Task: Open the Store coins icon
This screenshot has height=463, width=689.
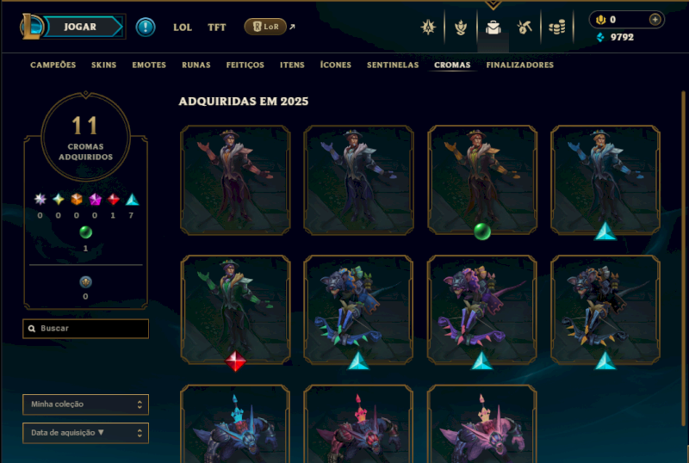Action: pyautogui.click(x=556, y=28)
